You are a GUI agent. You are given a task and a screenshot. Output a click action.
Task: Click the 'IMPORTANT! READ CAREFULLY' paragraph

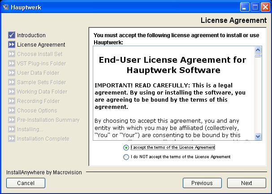point(170,96)
